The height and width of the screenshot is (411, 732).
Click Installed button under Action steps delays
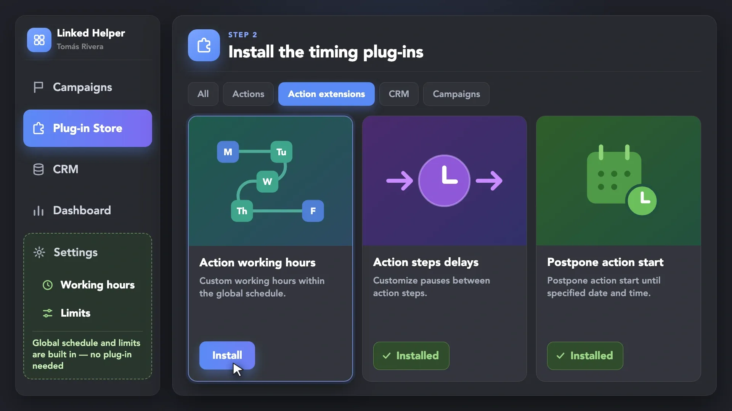(x=411, y=356)
